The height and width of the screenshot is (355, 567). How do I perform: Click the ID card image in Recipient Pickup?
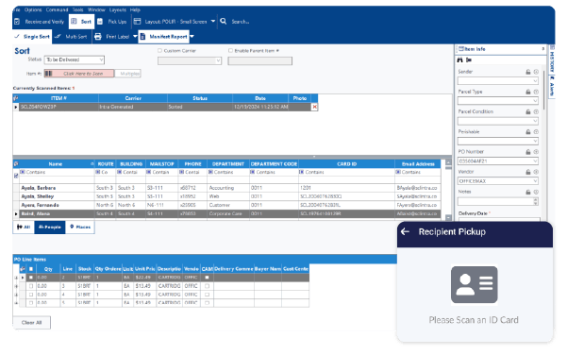click(x=474, y=285)
